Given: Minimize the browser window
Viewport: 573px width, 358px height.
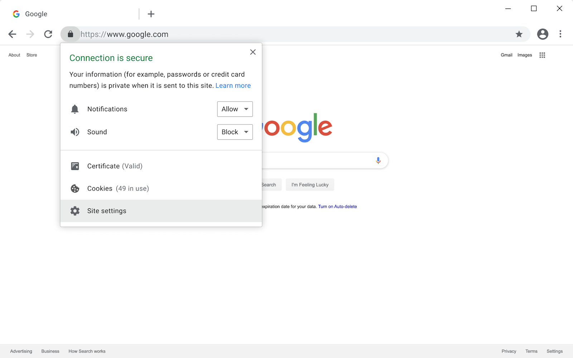Looking at the screenshot, I should 508,9.
